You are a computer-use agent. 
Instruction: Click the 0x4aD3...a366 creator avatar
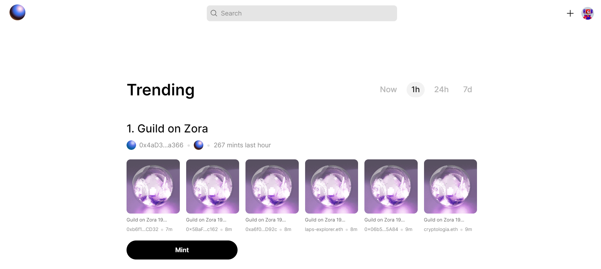pos(131,145)
